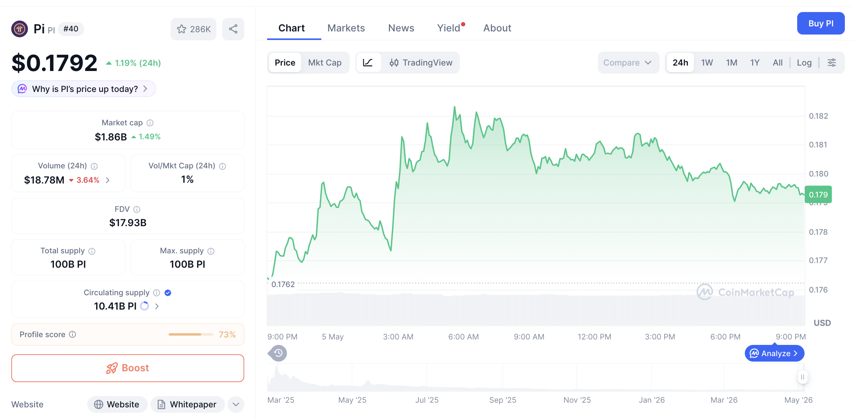Click the bottom historical range navigator chart
This screenshot has width=853, height=419.
tap(535, 377)
